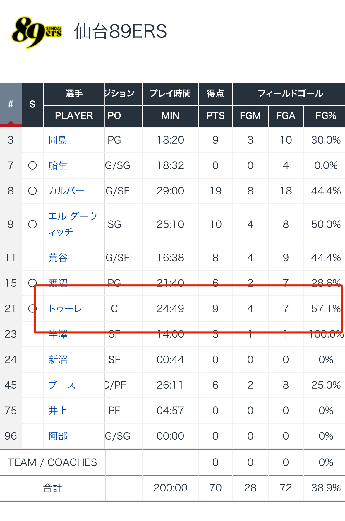Sort by the FGM column header
Viewport: 345px width, 521px height.
[250, 116]
